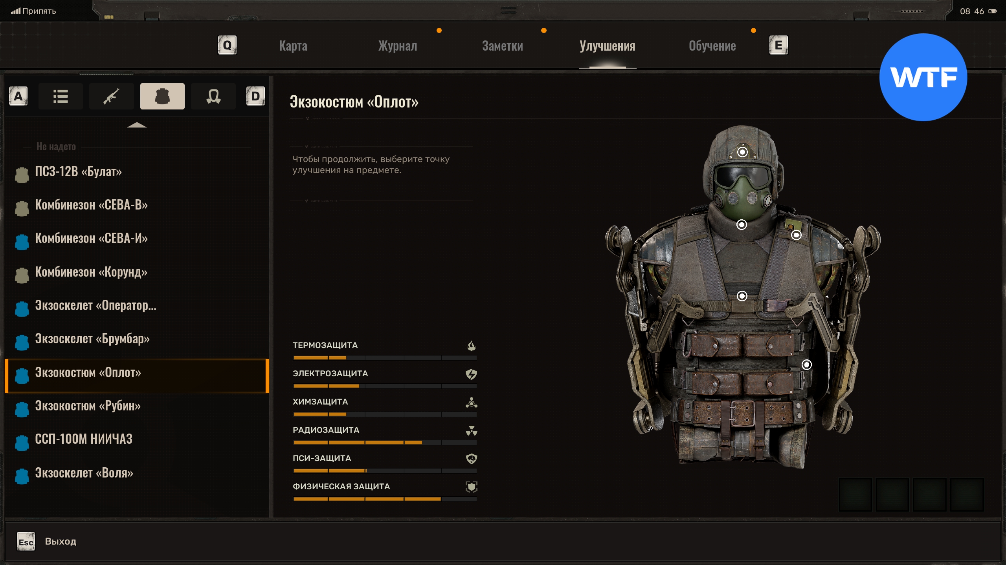Select the armor suits category icon
The height and width of the screenshot is (565, 1006).
pyautogui.click(x=162, y=96)
